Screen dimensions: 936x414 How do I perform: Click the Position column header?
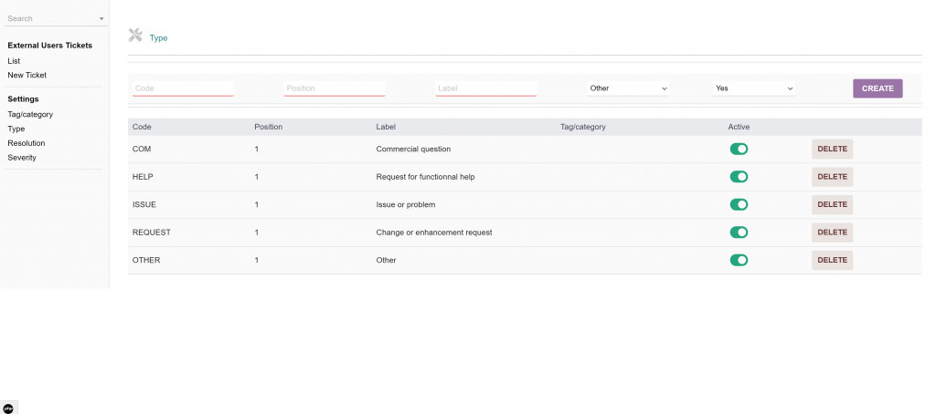pos(269,127)
